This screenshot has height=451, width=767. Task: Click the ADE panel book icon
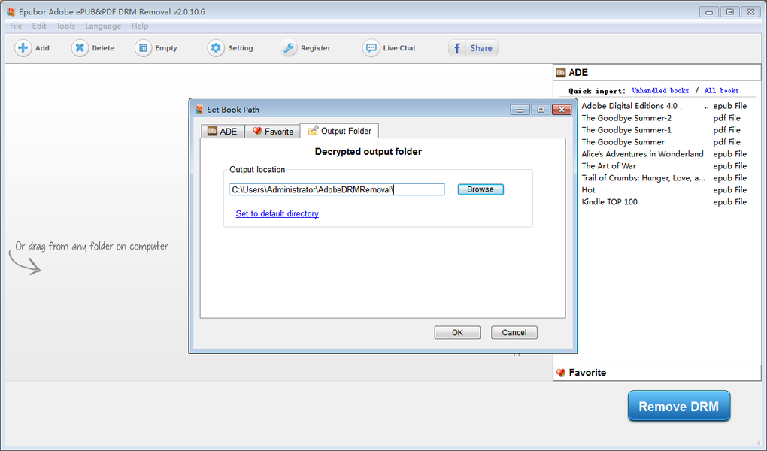click(x=560, y=73)
